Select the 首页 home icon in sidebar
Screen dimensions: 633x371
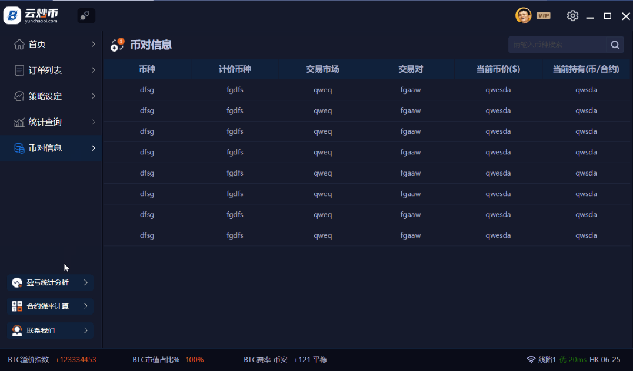click(19, 43)
